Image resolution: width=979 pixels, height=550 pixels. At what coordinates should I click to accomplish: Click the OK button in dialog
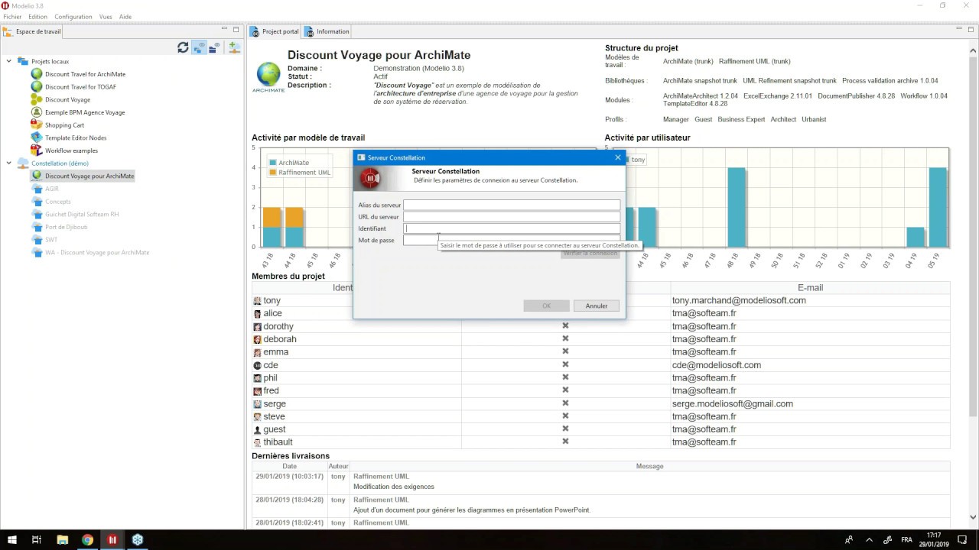point(546,306)
